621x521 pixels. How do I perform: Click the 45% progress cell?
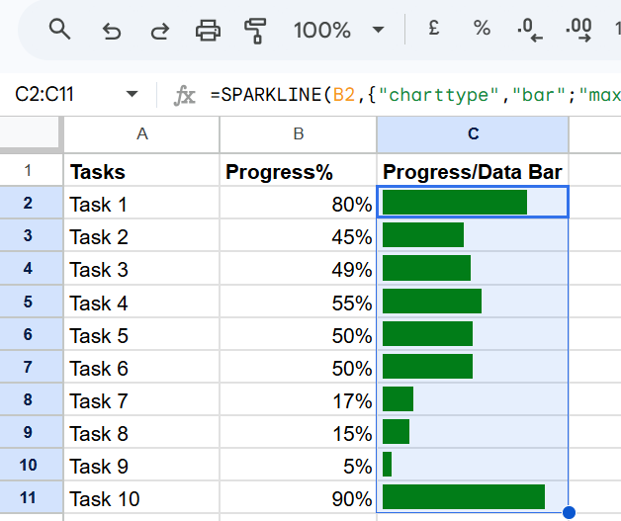[299, 235]
